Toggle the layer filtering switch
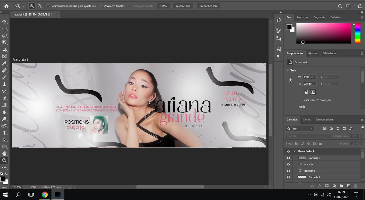Screen dimensions: 365x200 [x=362, y=128]
